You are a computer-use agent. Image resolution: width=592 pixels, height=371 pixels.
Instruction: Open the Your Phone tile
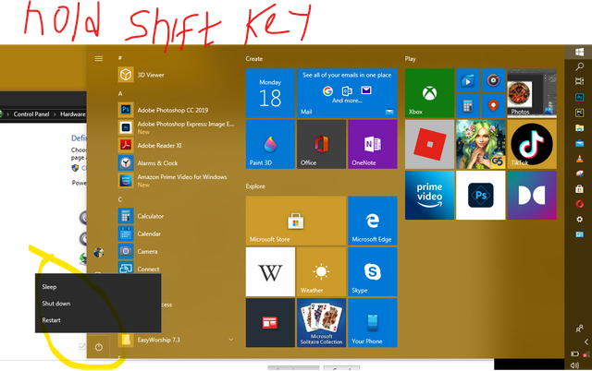[x=373, y=323]
